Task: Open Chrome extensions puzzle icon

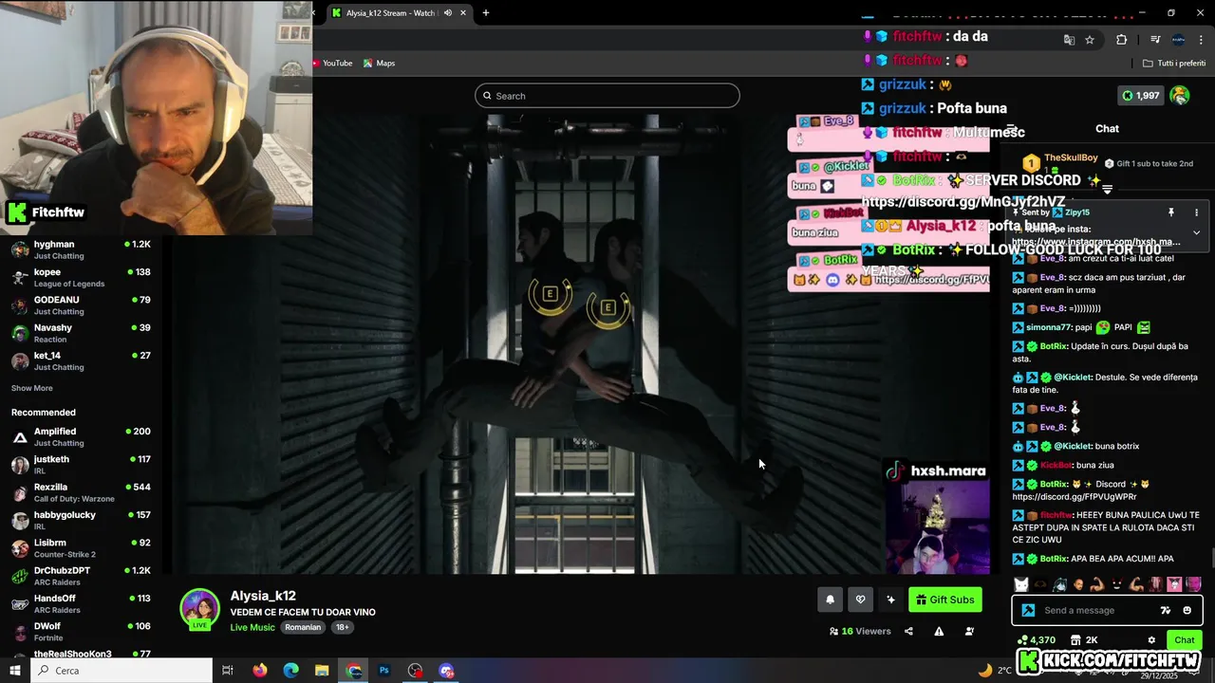Action: coord(1122,40)
